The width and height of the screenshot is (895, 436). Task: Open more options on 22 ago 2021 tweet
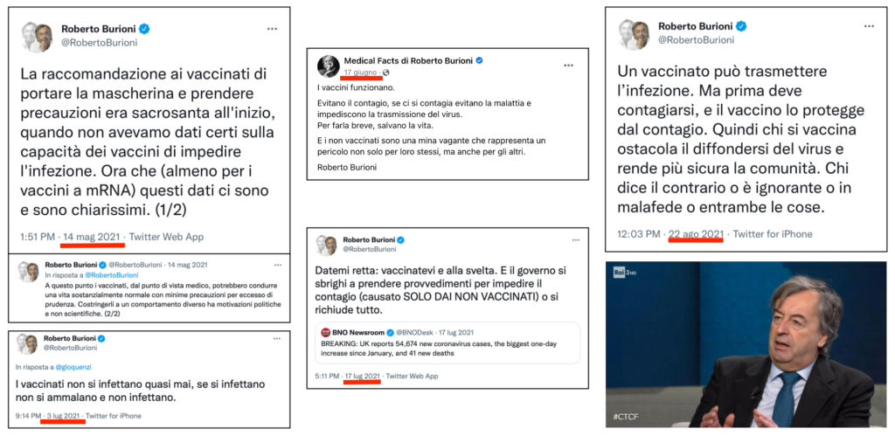[869, 26]
